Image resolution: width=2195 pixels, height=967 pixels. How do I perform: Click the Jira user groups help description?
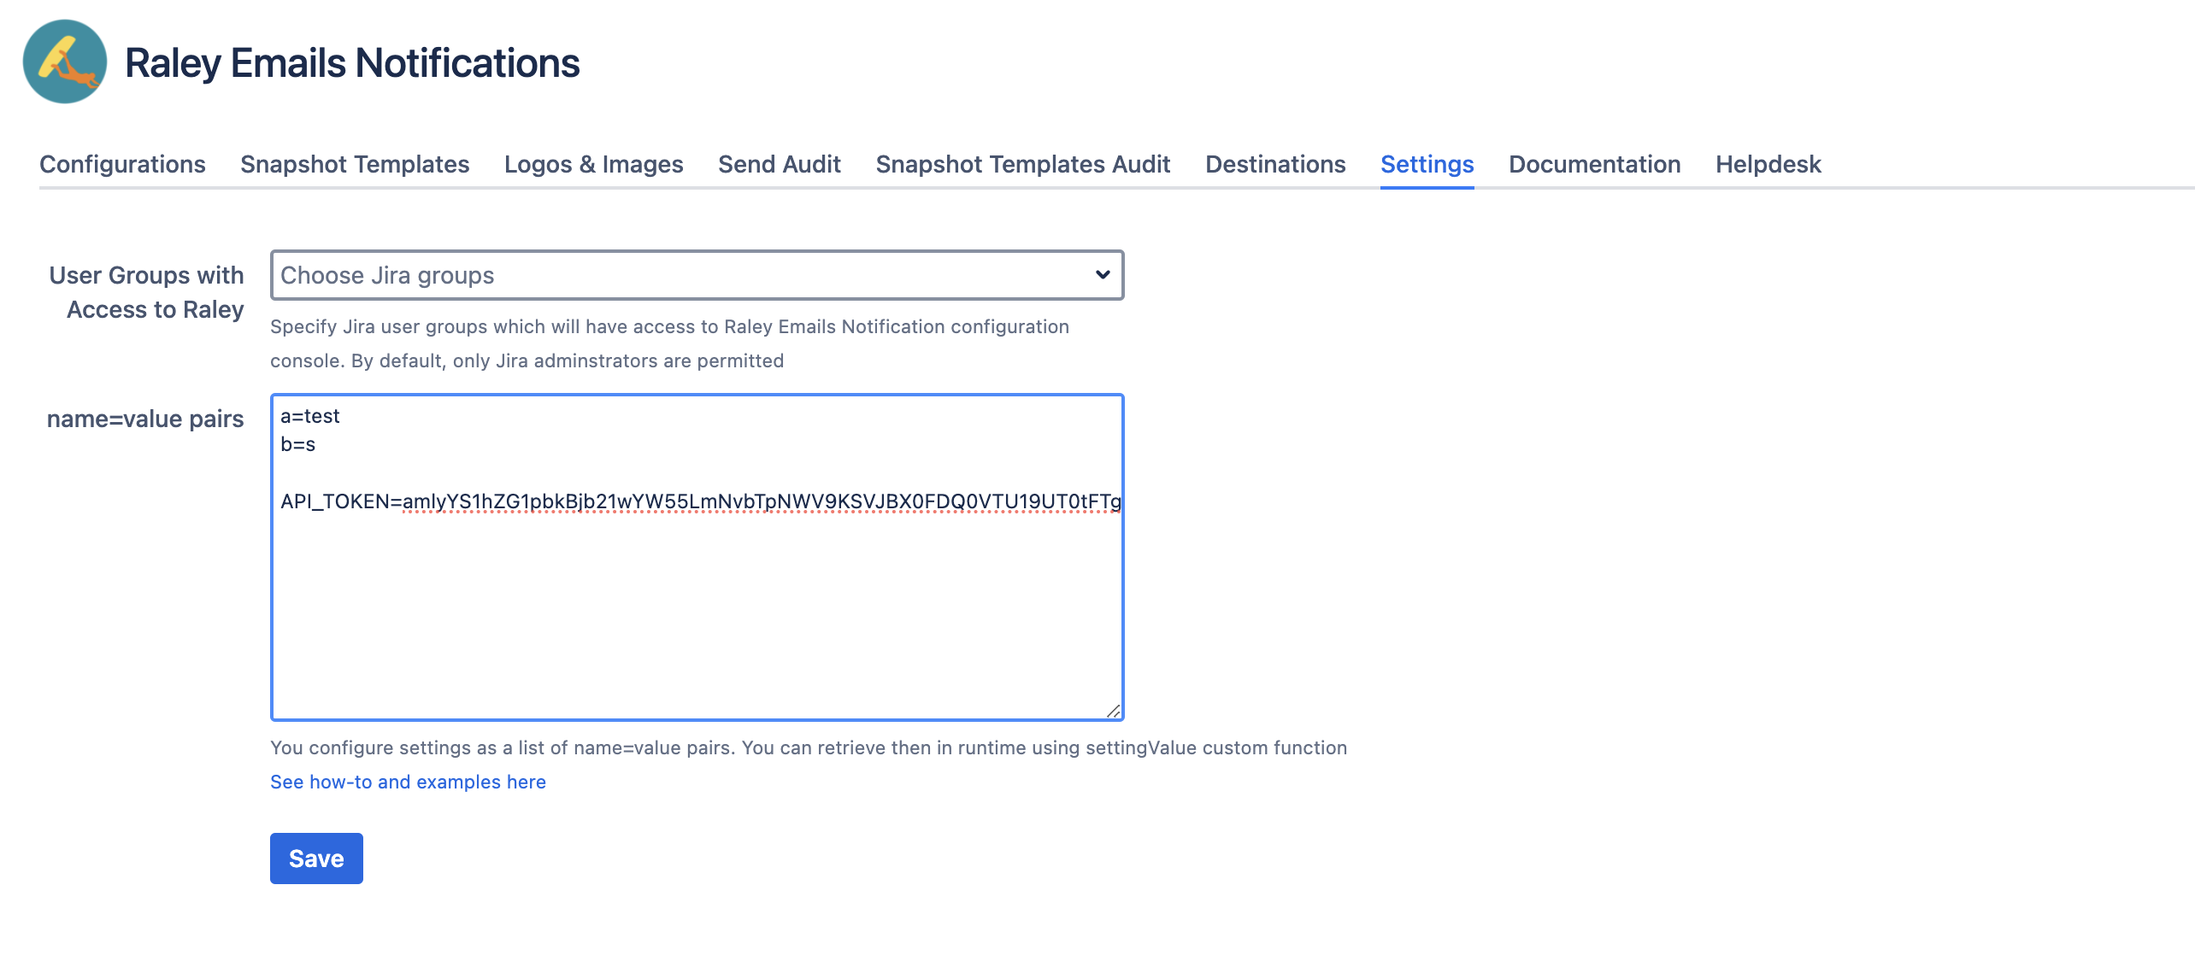point(669,343)
